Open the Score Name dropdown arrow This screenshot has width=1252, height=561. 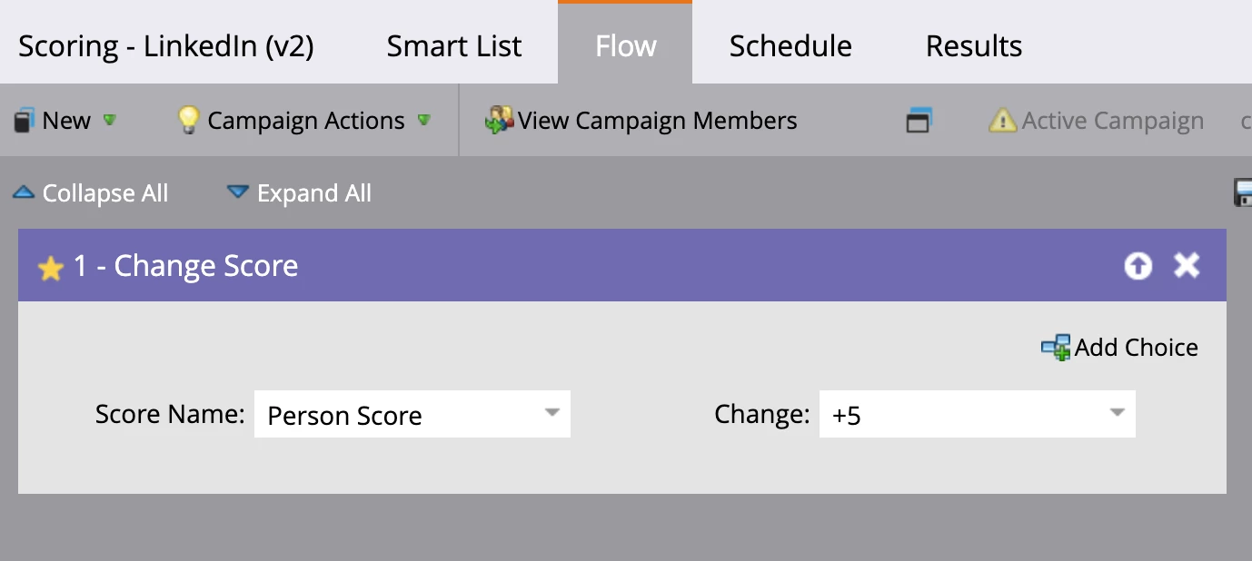point(551,413)
